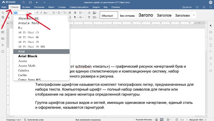
Task: Click the About info icon in left sidebar
Action: point(3,51)
